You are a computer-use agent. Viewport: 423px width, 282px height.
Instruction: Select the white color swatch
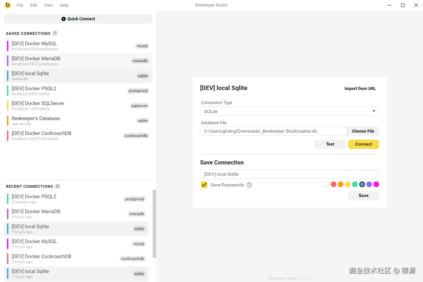coord(326,184)
